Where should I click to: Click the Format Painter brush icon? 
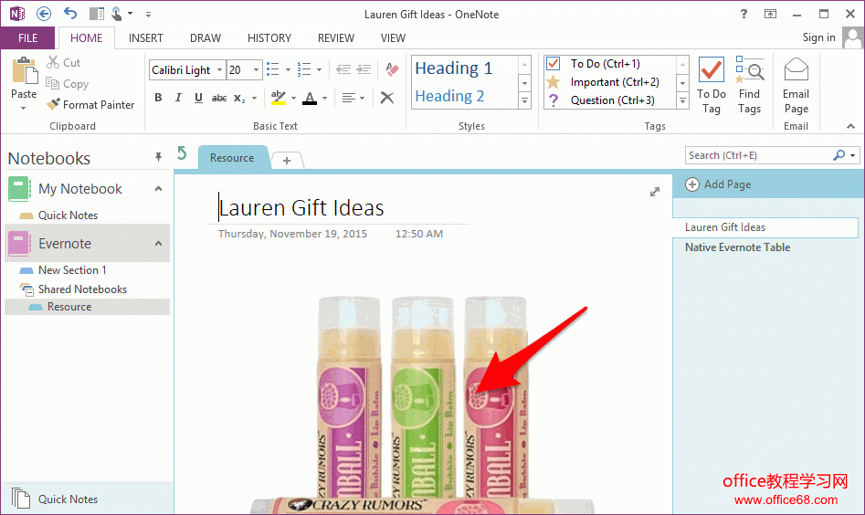click(x=54, y=105)
